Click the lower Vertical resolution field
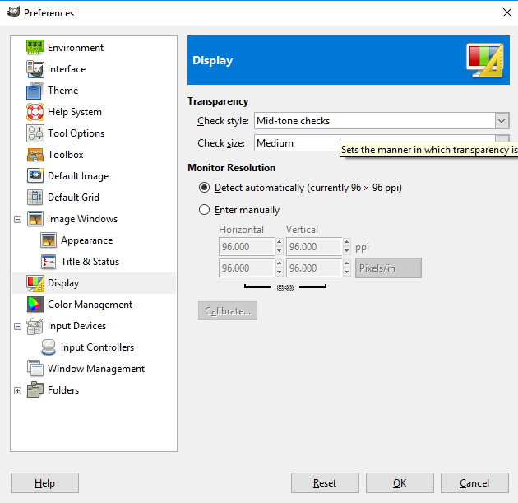 (314, 268)
